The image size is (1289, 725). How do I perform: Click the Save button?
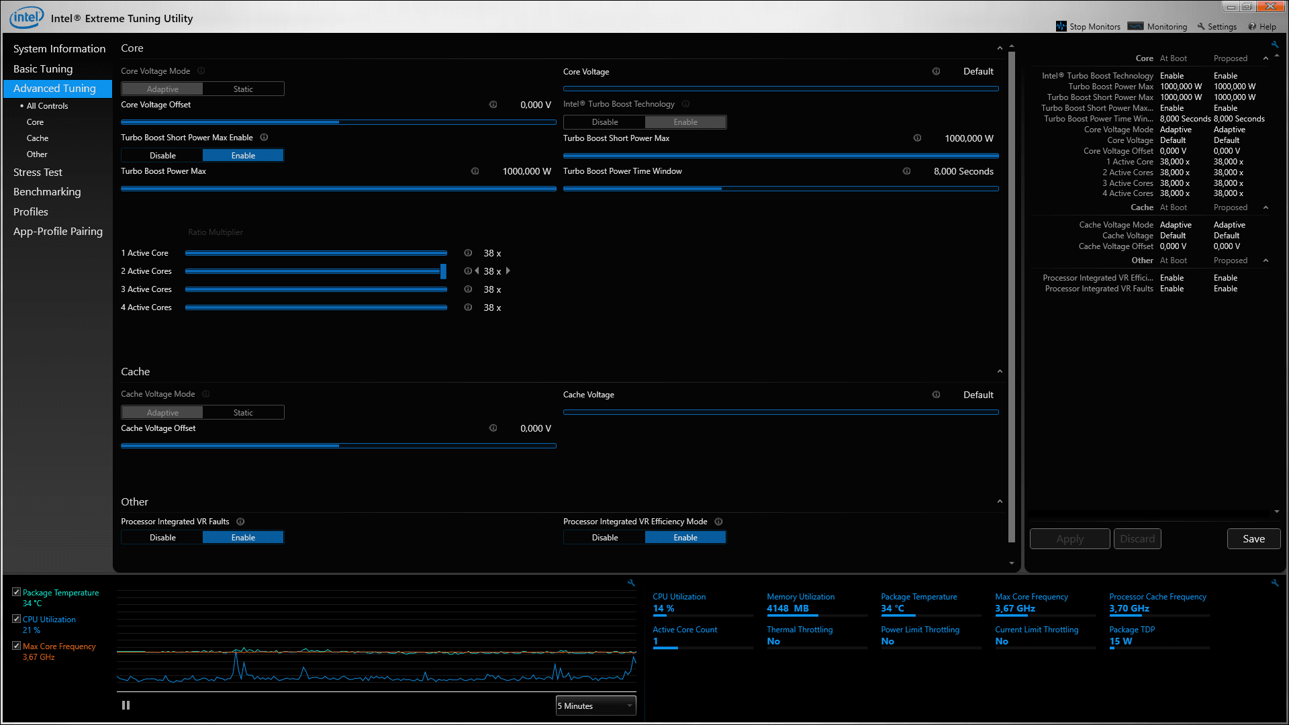click(1253, 538)
